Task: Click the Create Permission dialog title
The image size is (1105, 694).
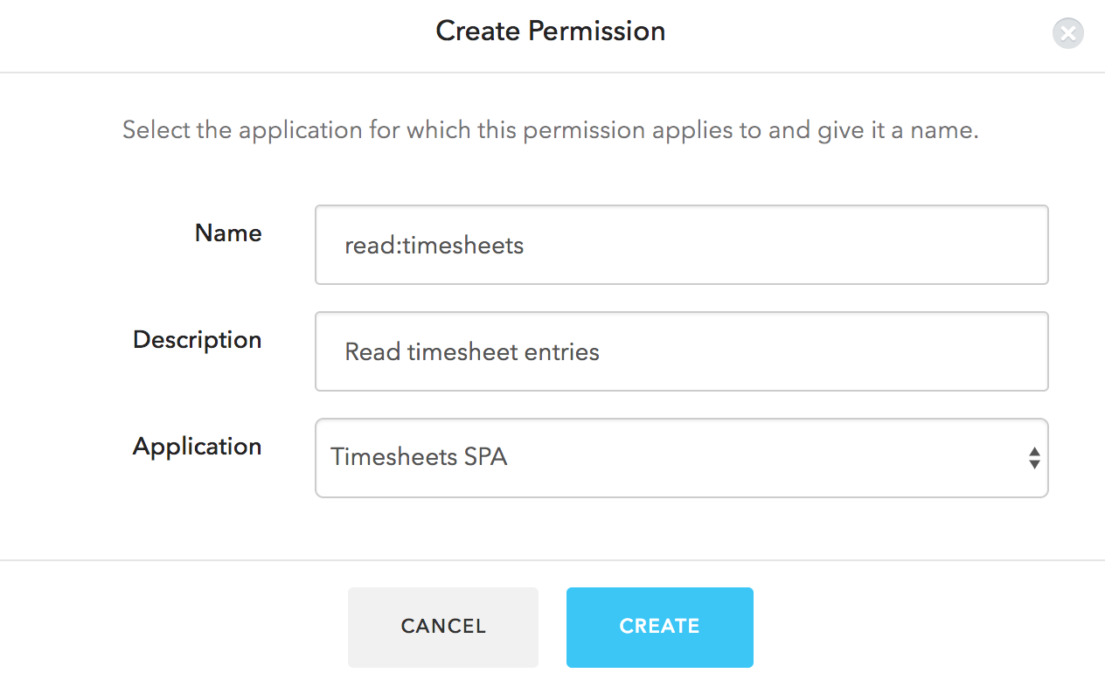Action: pyautogui.click(x=550, y=31)
